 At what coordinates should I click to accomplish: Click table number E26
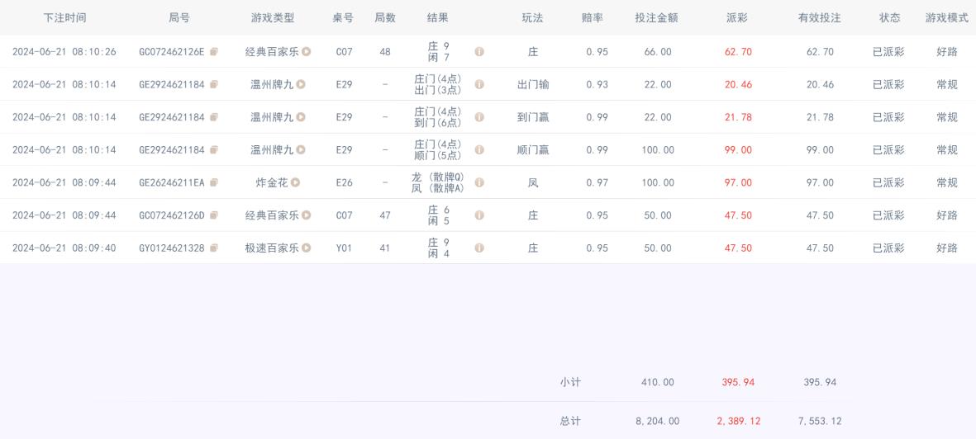click(x=344, y=182)
